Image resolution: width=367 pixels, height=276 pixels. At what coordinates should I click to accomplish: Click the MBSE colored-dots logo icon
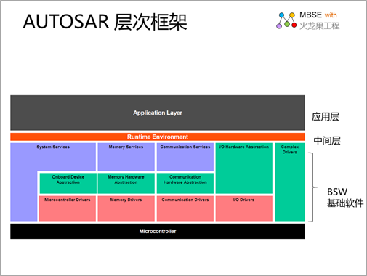(x=286, y=20)
